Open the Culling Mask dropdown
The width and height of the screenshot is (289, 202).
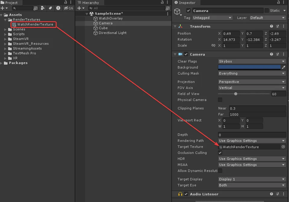tap(252, 73)
